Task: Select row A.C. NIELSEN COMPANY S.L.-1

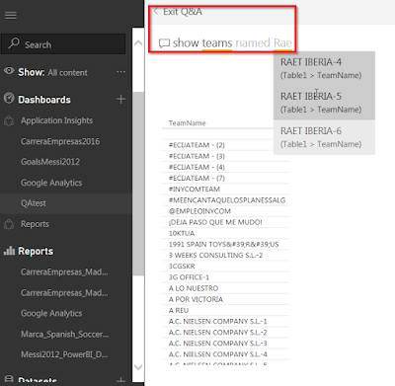Action: [225, 322]
